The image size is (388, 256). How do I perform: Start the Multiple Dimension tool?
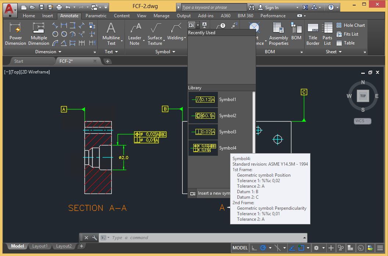tap(39, 34)
